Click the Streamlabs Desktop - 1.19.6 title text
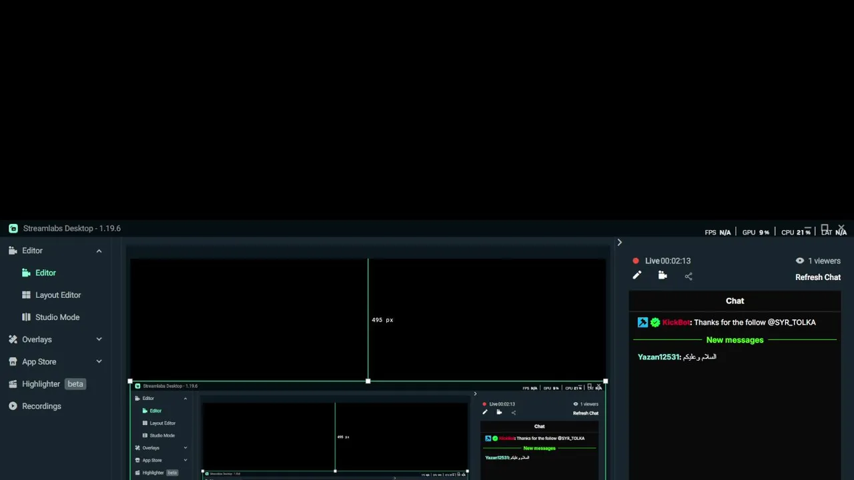 coord(72,228)
